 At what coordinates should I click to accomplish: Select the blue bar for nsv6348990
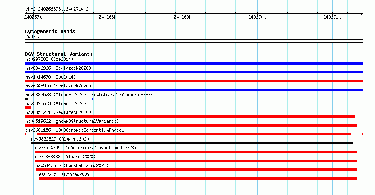pos(194,90)
